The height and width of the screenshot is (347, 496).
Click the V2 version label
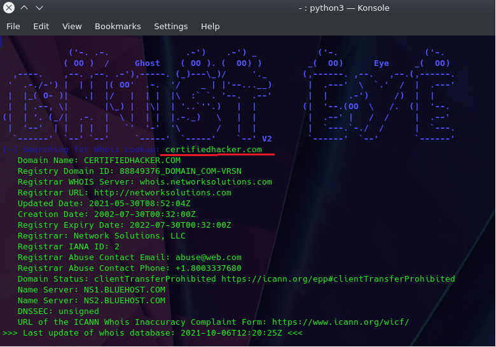coord(267,139)
